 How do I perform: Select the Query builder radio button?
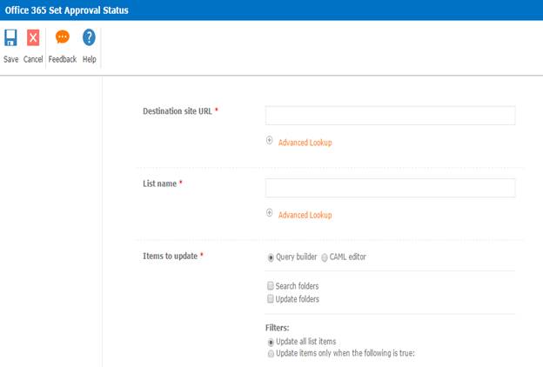[270, 257]
